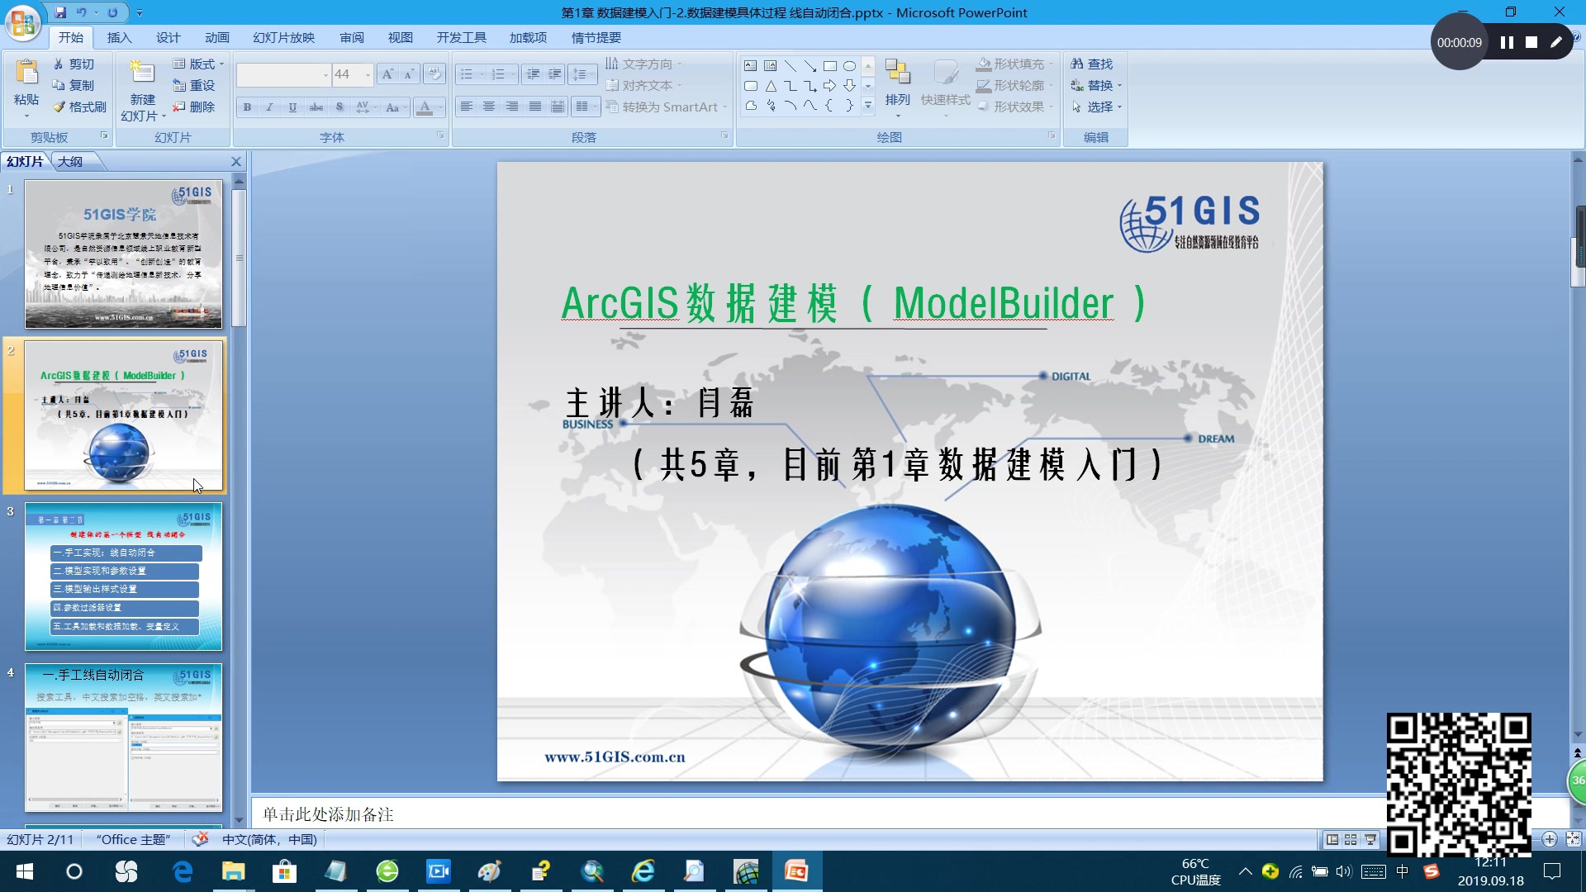Select the rectangle shape
This screenshot has width=1586, height=892.
829,65
